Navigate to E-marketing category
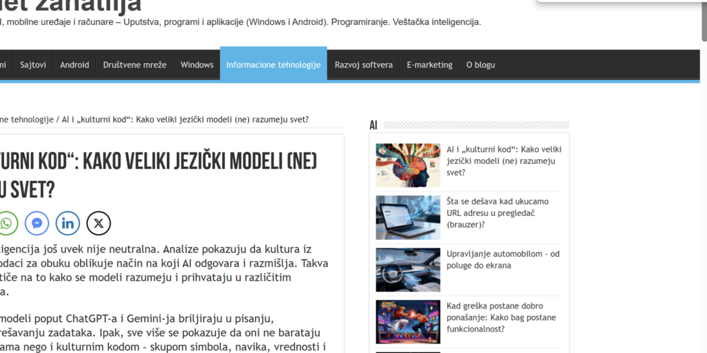The height and width of the screenshot is (353, 707). tap(429, 65)
